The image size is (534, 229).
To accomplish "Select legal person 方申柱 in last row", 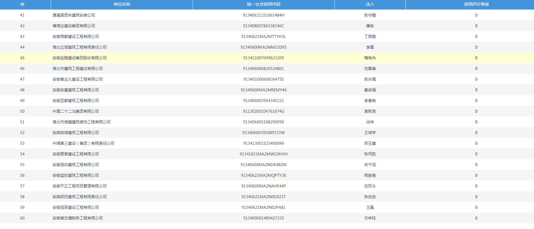I will 370,218.
